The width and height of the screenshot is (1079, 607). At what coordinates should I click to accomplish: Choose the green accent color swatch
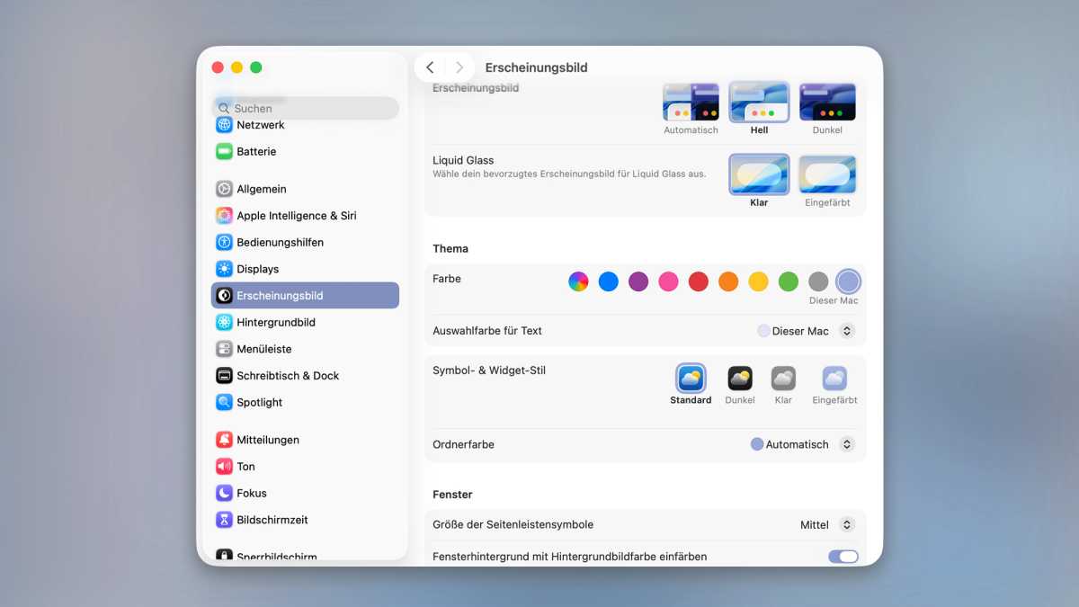pos(788,281)
